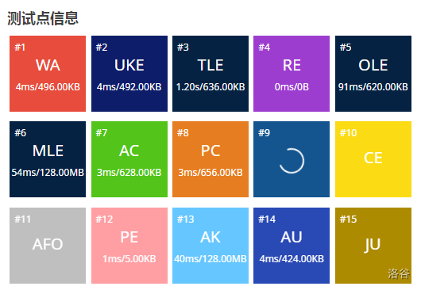Open the MLE test case #6 tile
421x290 pixels.
(48, 159)
